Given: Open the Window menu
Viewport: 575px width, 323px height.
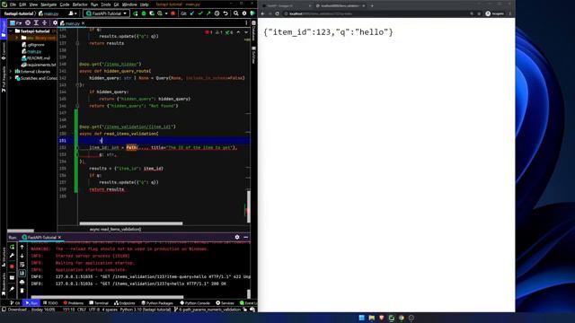Looking at the screenshot, I should pyautogui.click(x=129, y=4).
